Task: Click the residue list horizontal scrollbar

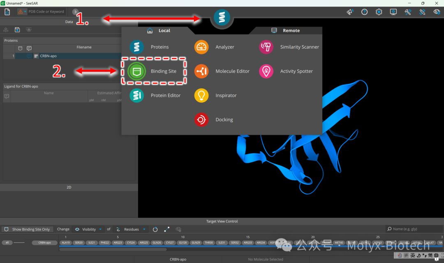Action: click(x=113, y=249)
